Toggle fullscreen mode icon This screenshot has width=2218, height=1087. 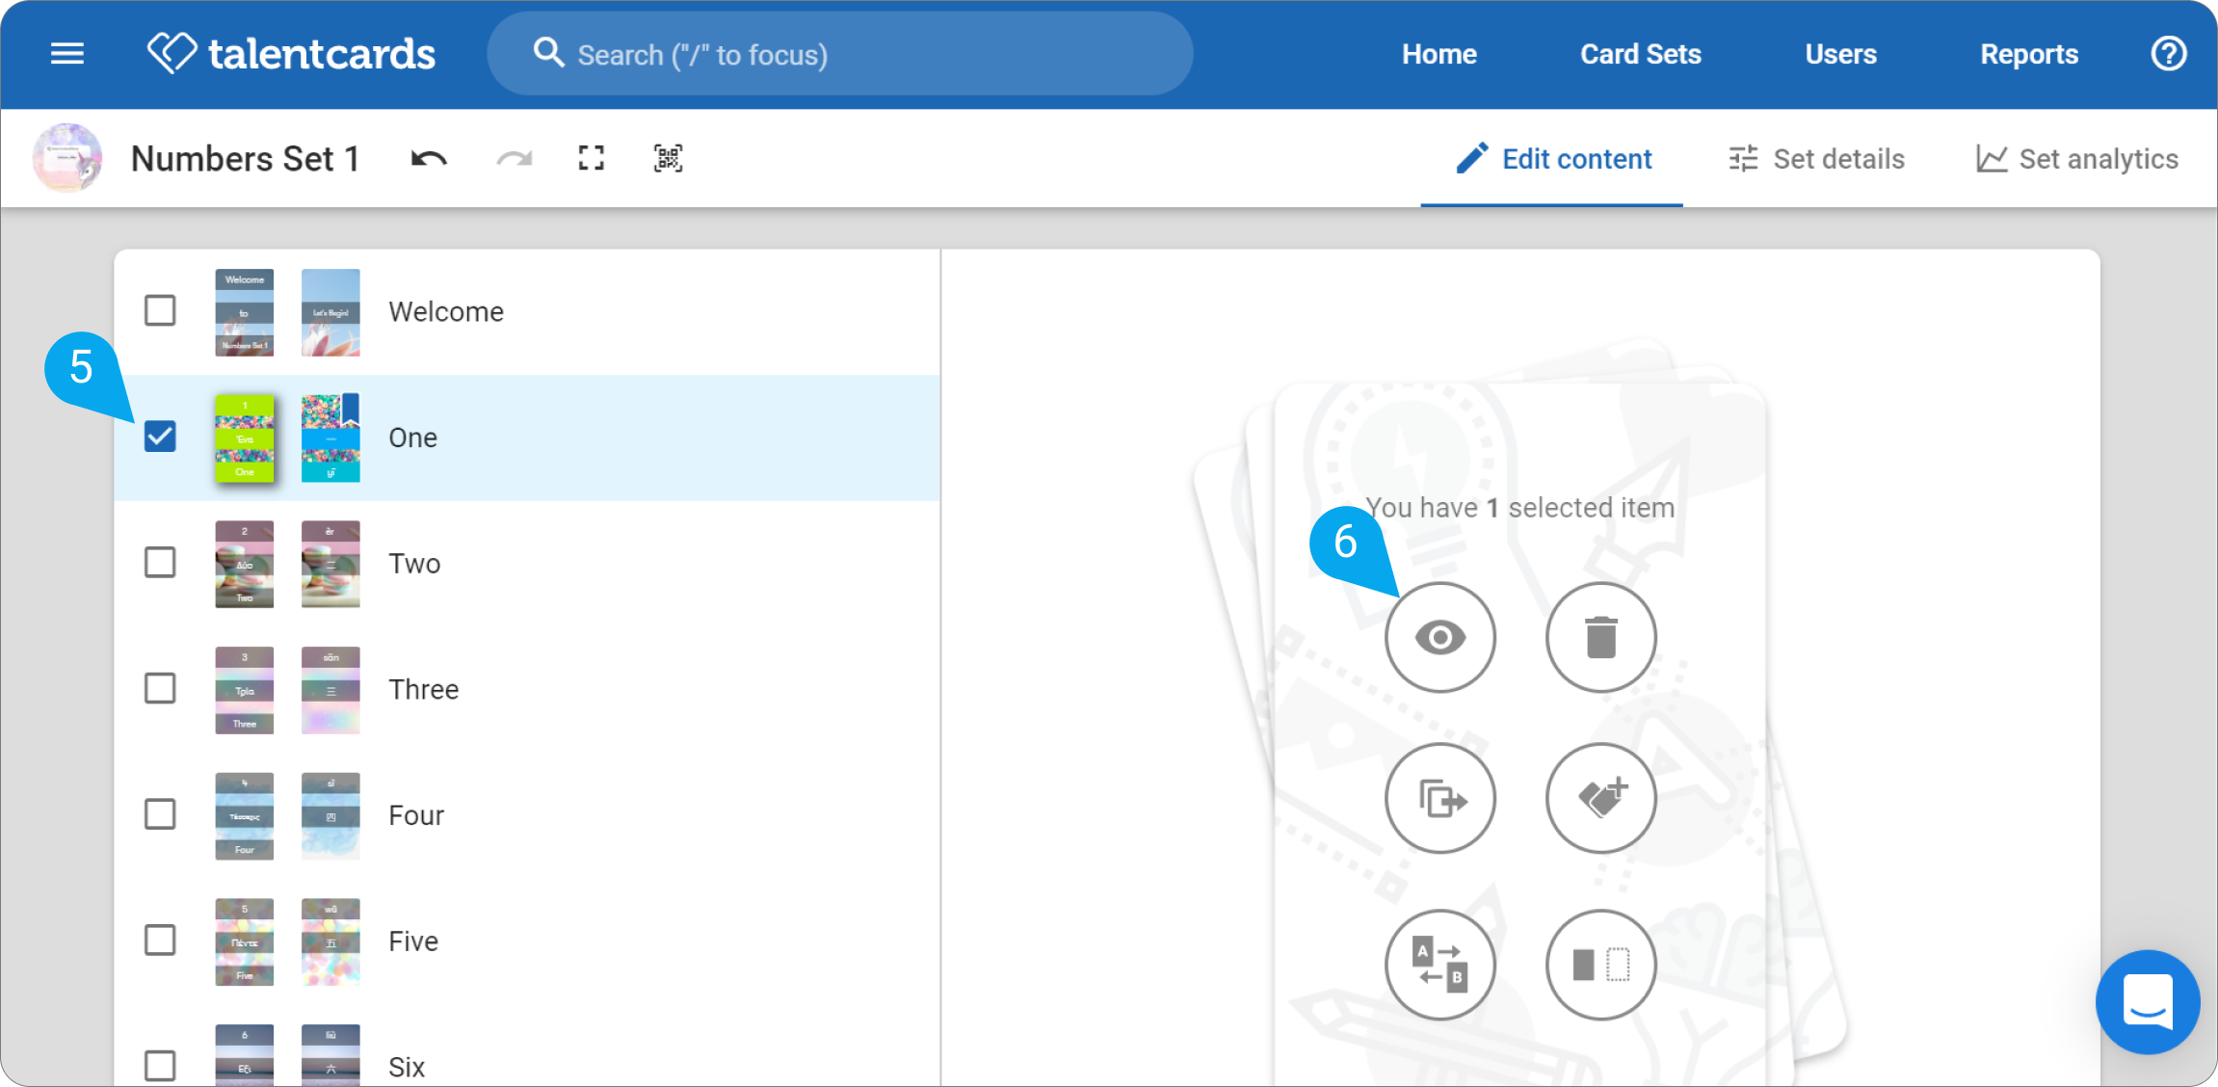pyautogui.click(x=592, y=159)
